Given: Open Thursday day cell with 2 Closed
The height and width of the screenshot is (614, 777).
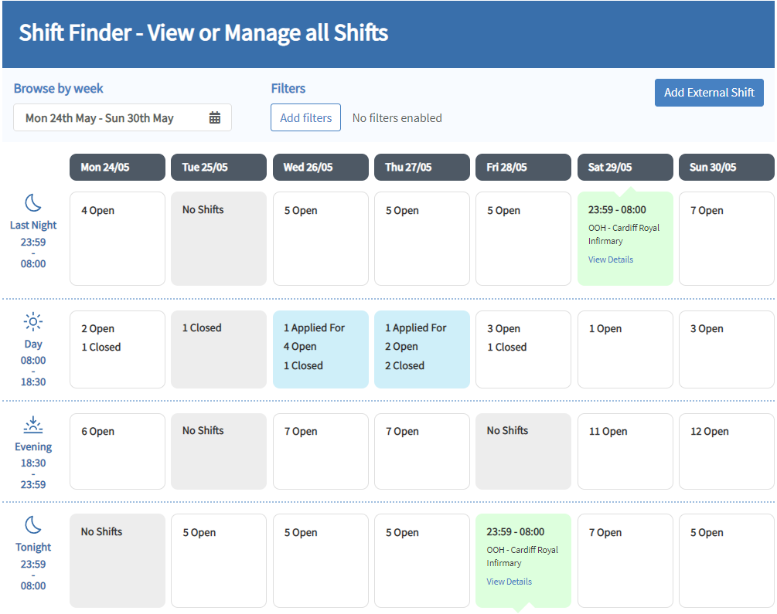Looking at the screenshot, I should coord(422,349).
